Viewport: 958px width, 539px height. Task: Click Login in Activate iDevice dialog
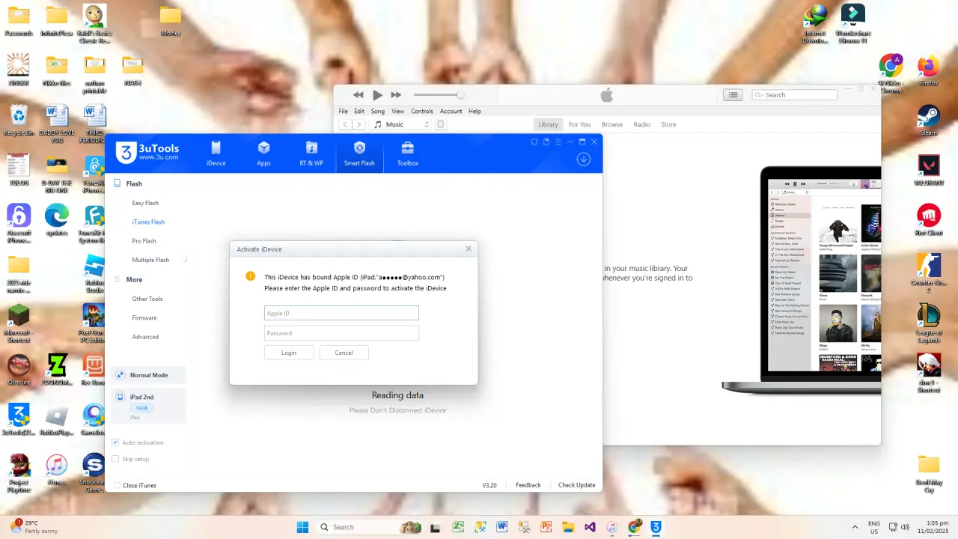coord(289,353)
